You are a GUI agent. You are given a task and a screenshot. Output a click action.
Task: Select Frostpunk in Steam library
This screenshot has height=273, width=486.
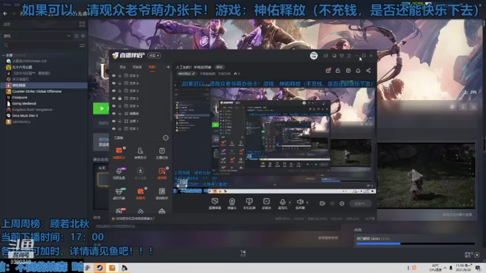coord(20,98)
